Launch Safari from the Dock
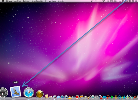Viewport: 138px width, 100px height. click(x=29, y=93)
